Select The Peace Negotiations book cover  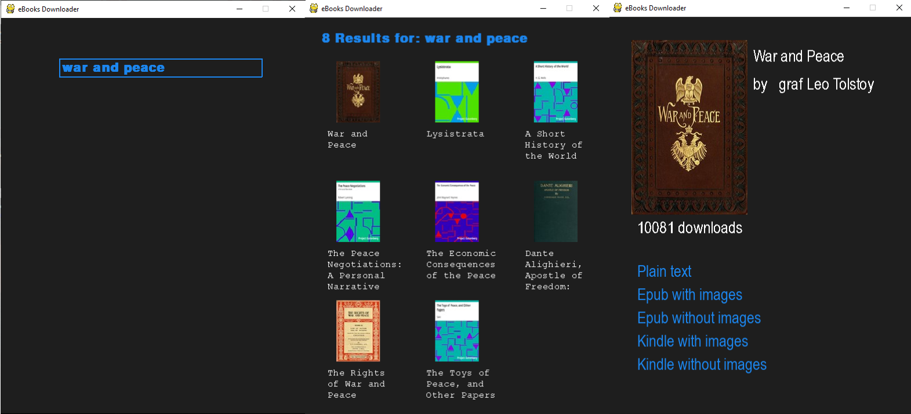[x=358, y=211]
